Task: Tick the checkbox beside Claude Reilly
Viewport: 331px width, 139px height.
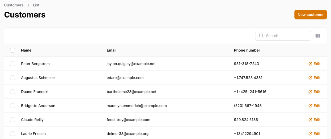Action: click(x=12, y=120)
